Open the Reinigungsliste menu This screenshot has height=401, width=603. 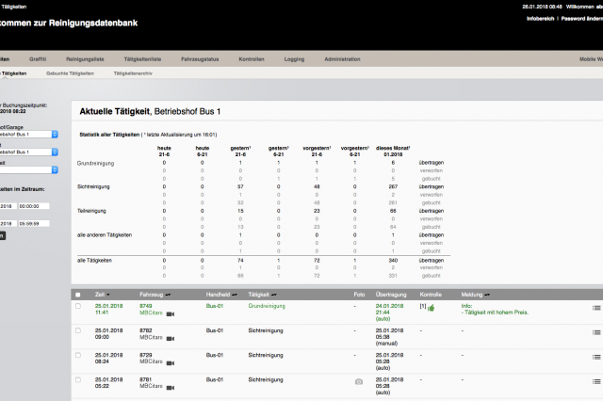[85, 59]
